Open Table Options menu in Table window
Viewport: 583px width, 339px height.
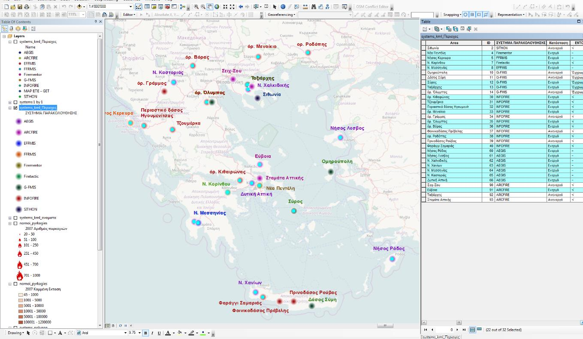426,29
